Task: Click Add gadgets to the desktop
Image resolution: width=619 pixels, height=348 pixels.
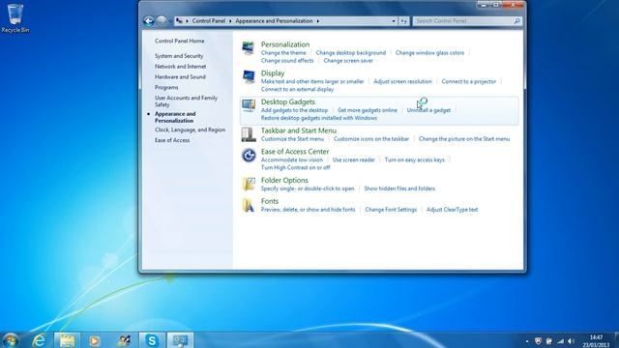Action: [x=294, y=110]
